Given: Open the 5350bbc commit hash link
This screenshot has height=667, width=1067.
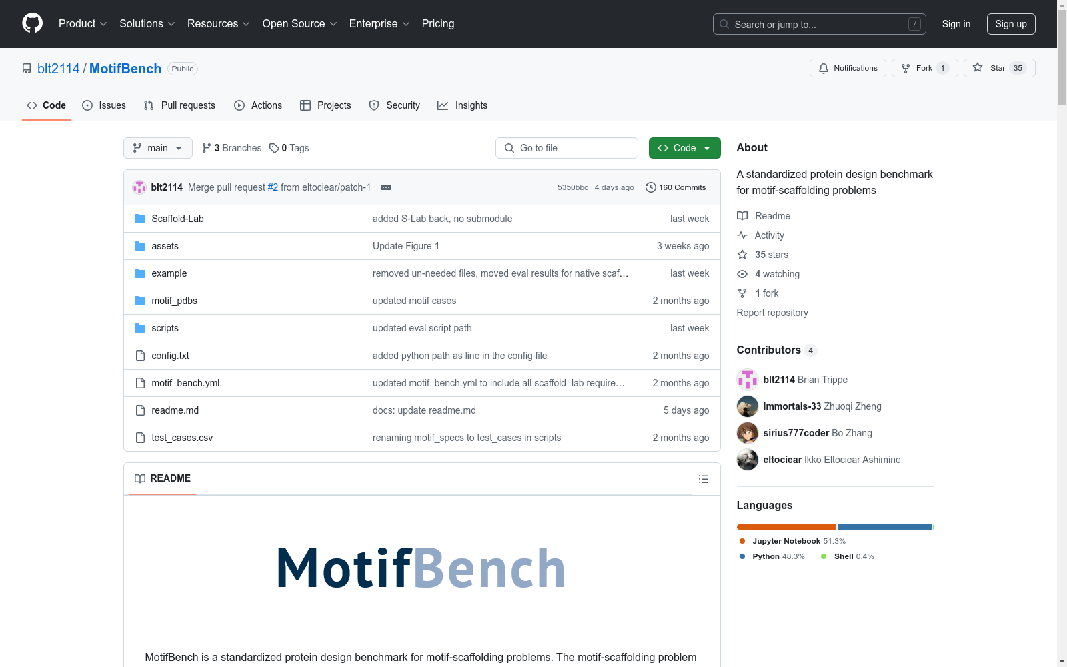Looking at the screenshot, I should [x=573, y=187].
